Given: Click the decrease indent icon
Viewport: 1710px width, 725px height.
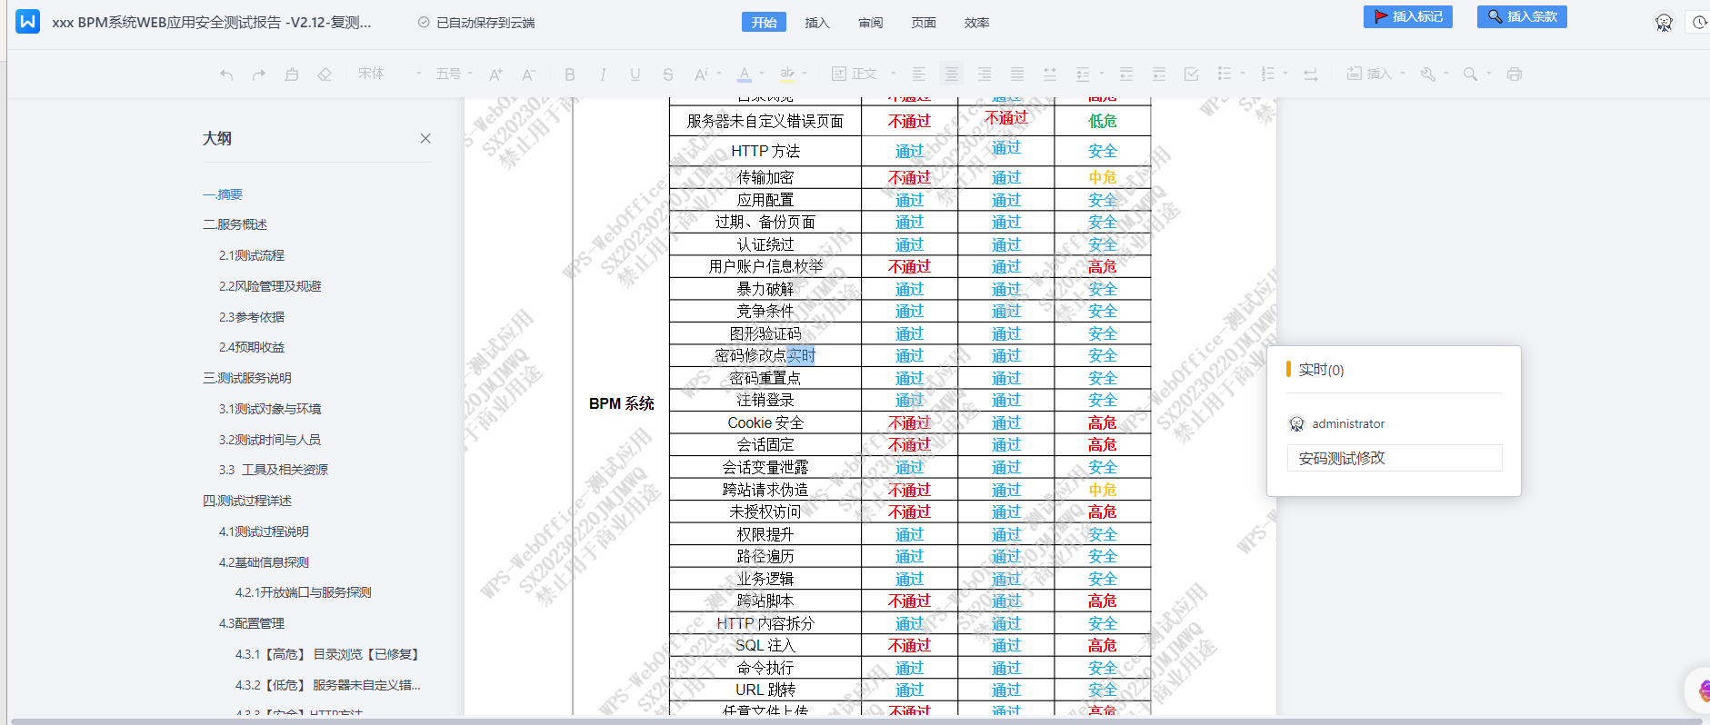Looking at the screenshot, I should click(1126, 74).
